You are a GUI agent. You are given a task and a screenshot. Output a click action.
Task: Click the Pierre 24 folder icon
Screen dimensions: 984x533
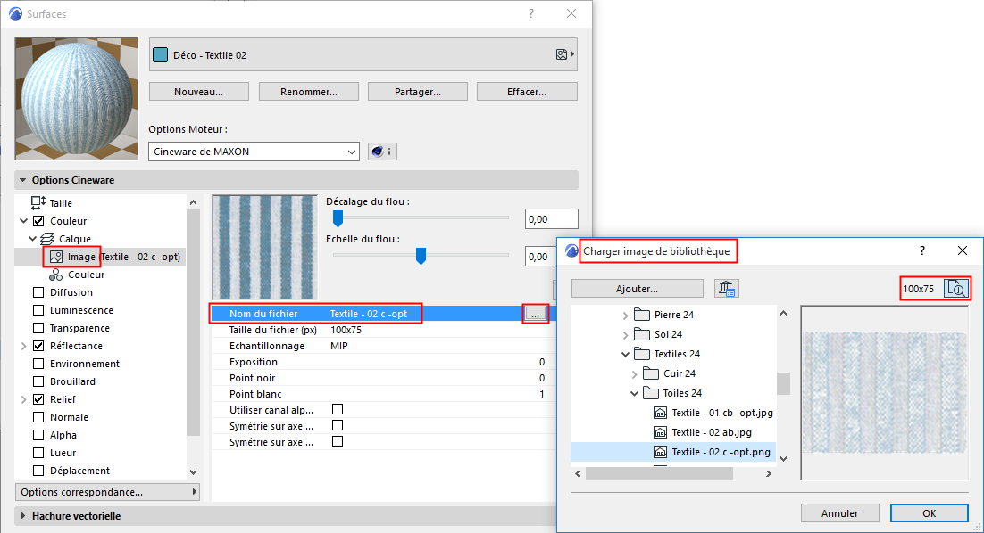pyautogui.click(x=641, y=315)
